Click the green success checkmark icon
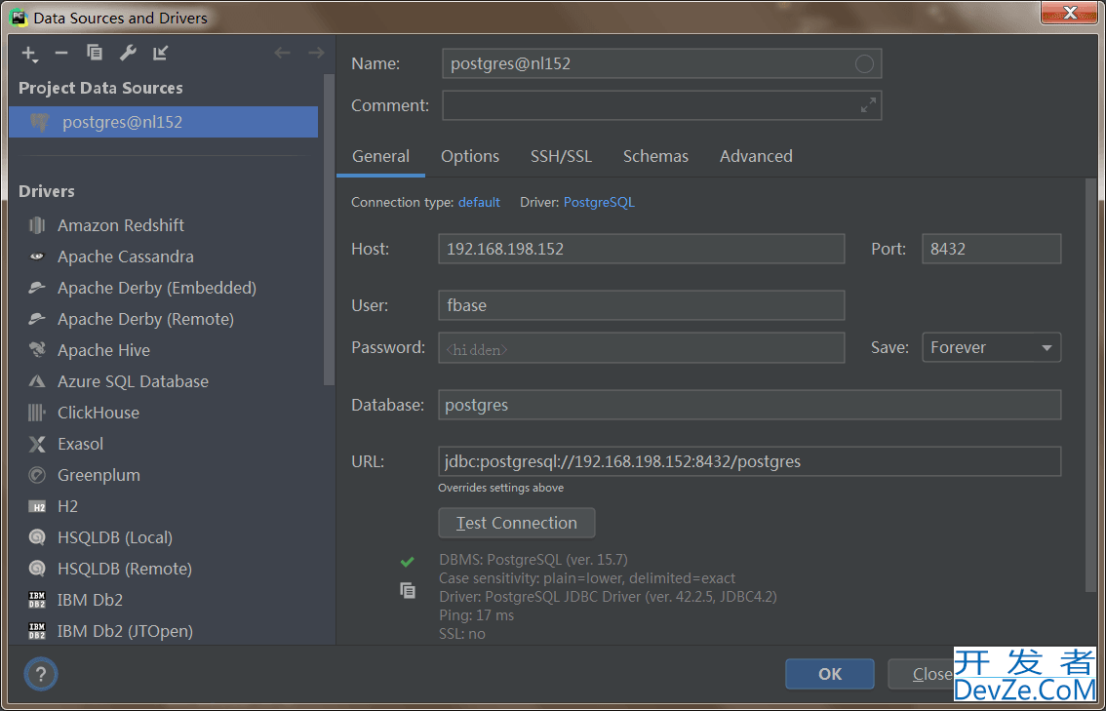Screen dimensions: 1106x711 (407, 562)
